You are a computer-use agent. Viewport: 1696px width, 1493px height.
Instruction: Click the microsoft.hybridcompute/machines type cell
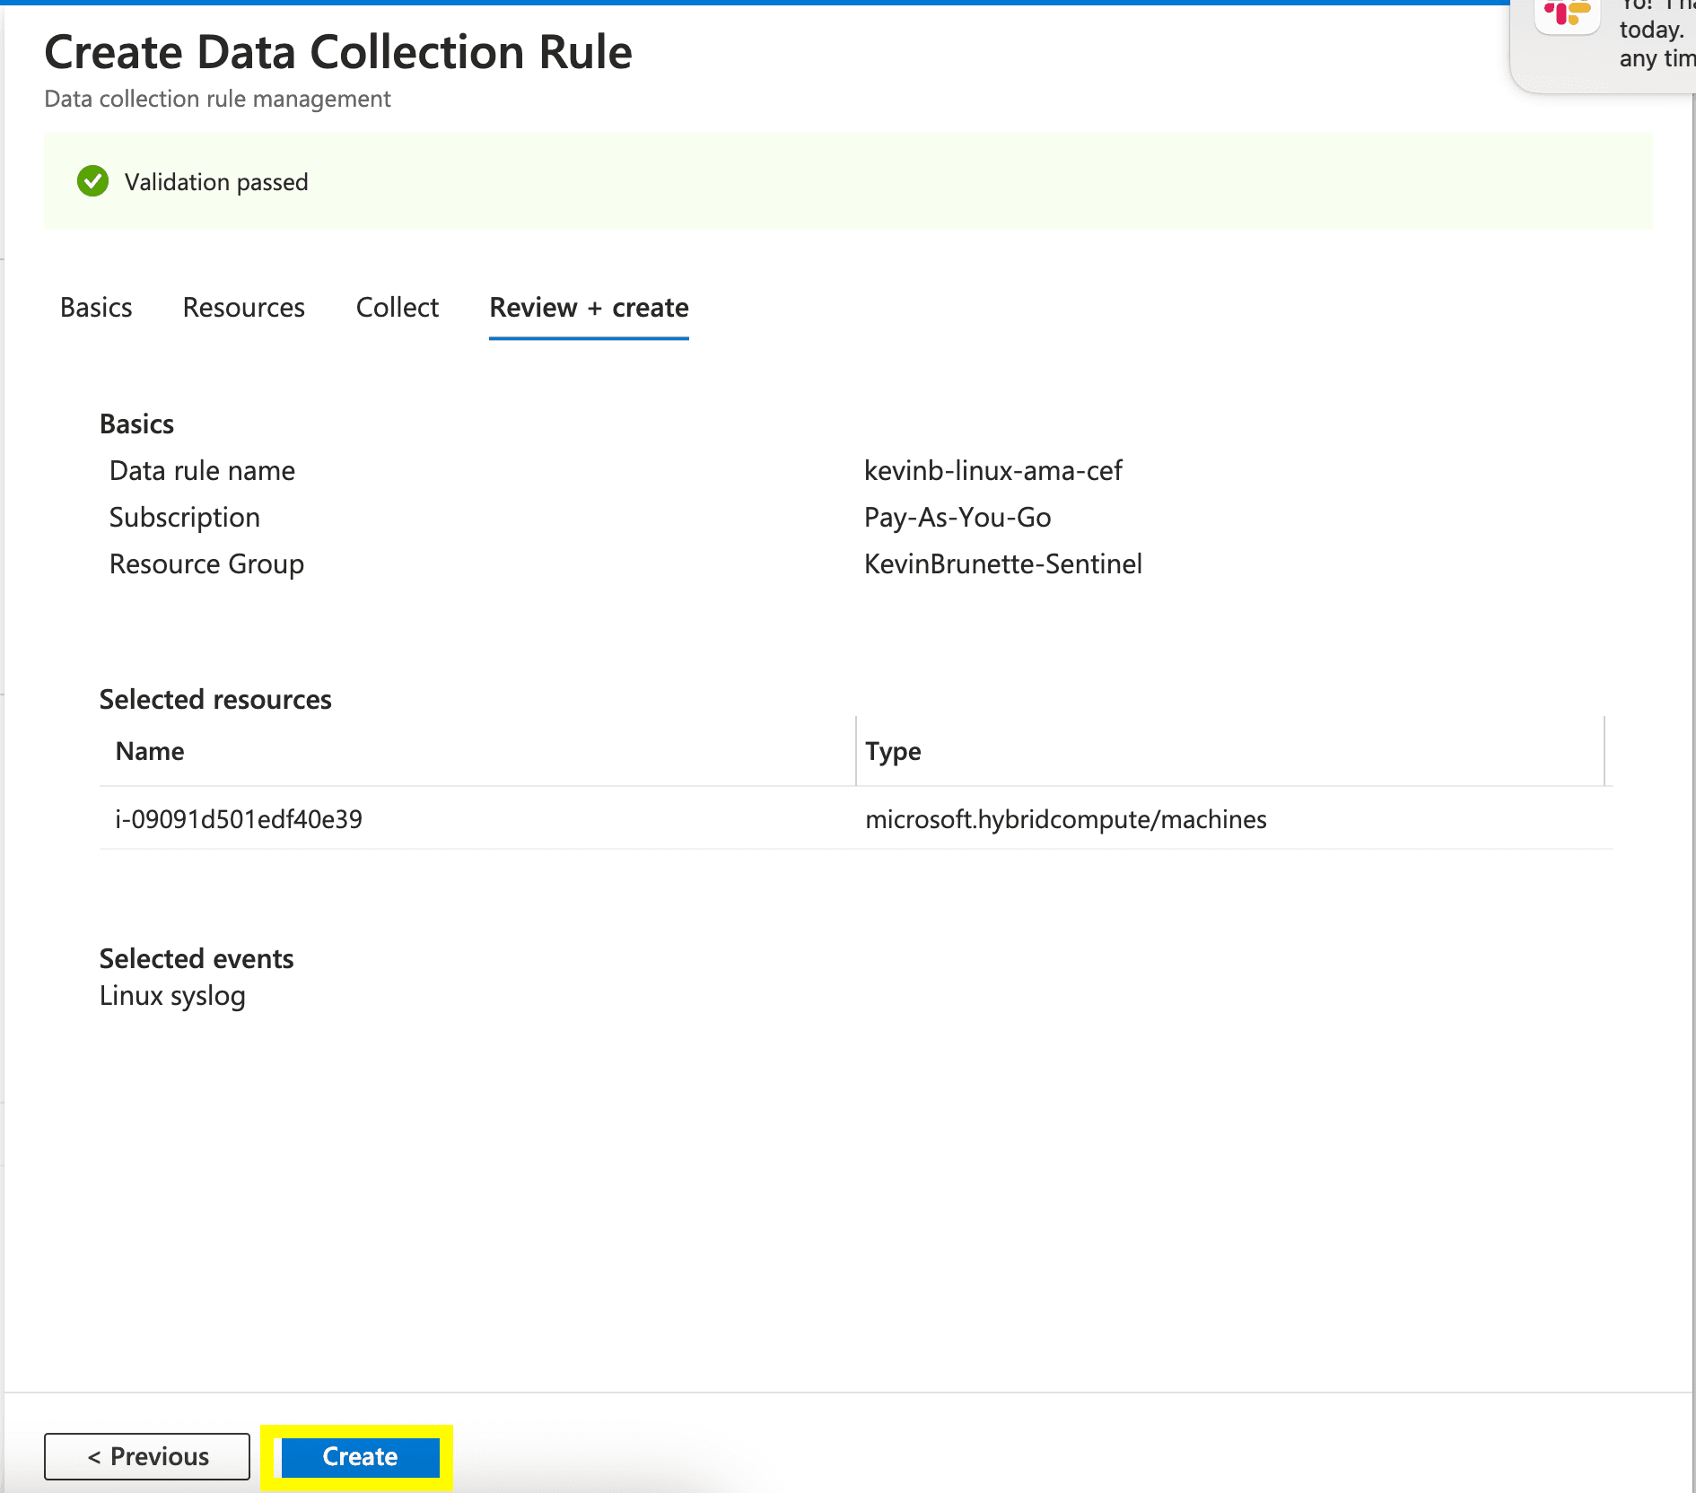[1065, 819]
